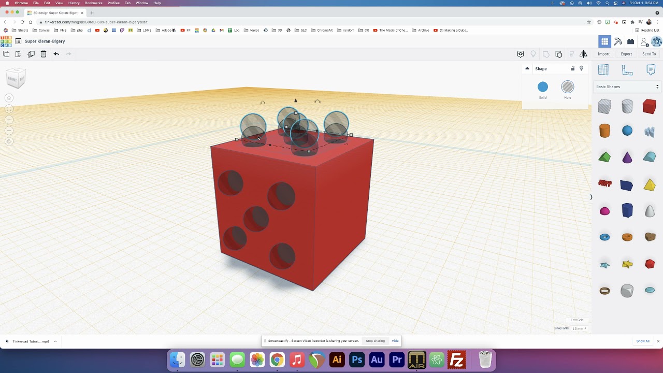Pick the striped Cylinder hole shape

tap(627, 107)
